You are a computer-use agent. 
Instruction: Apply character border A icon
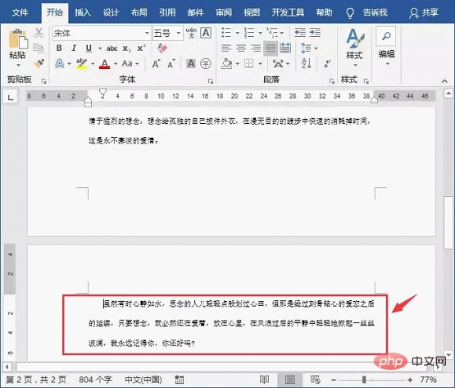[206, 33]
